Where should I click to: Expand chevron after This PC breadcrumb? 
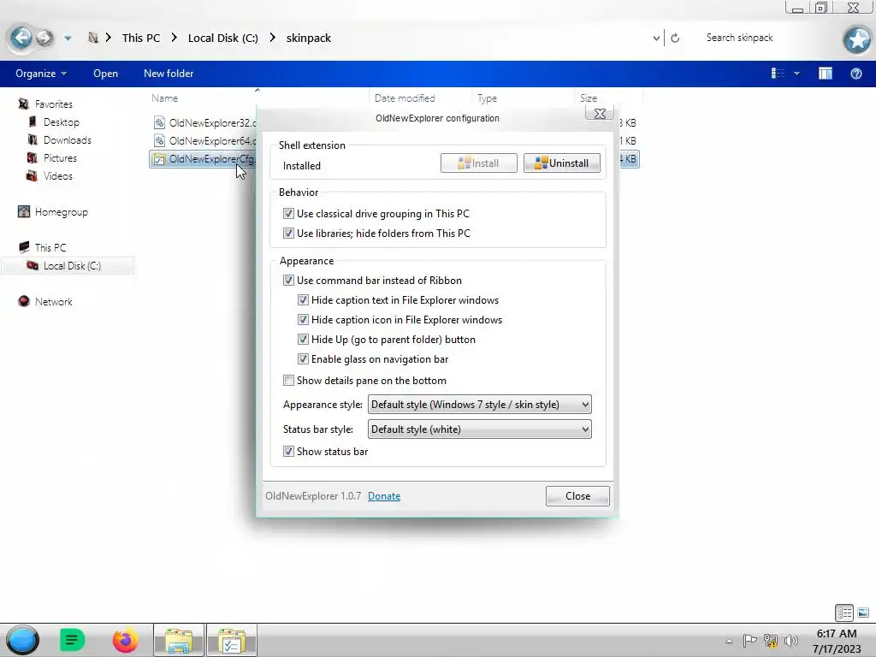[175, 38]
